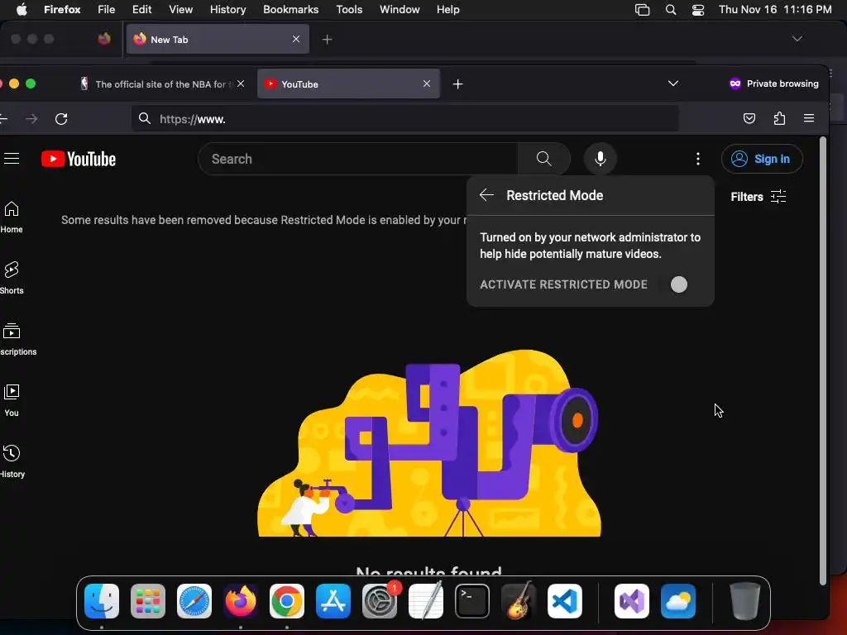Open a new tab in background Firefox window

327,40
